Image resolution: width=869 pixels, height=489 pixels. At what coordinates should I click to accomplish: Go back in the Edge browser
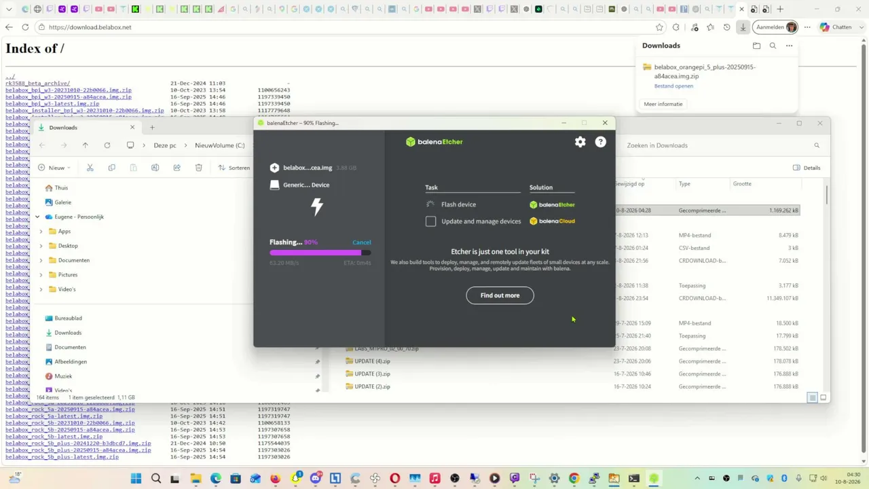pyautogui.click(x=9, y=27)
